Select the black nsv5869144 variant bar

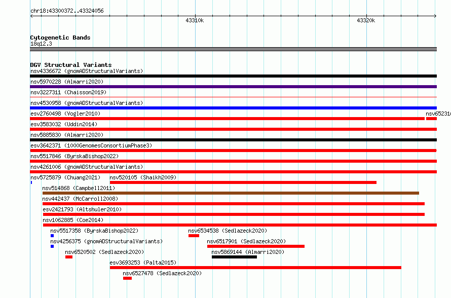point(235,257)
